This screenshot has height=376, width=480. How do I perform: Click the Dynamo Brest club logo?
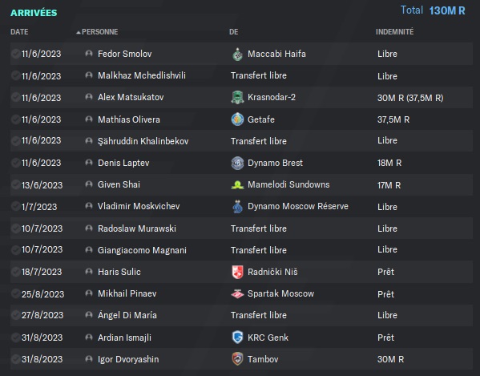pos(237,163)
